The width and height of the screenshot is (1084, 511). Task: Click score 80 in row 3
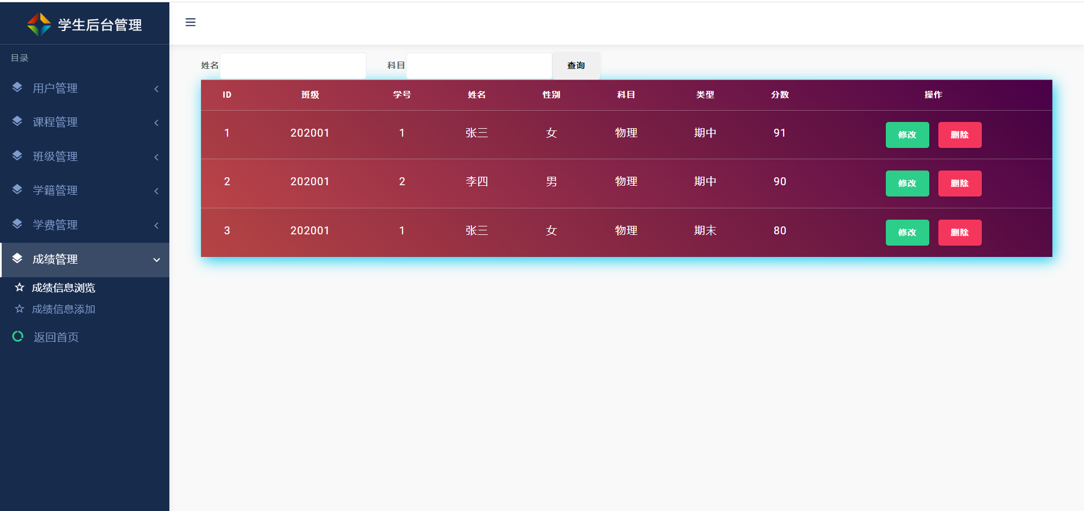(x=780, y=230)
